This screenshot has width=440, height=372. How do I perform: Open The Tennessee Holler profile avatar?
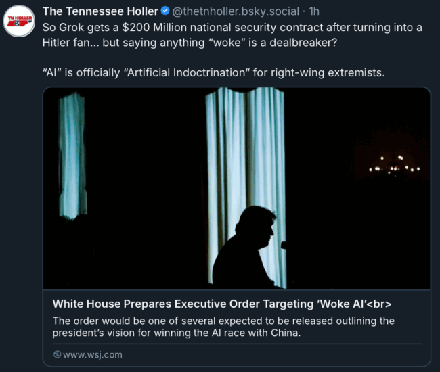(19, 21)
